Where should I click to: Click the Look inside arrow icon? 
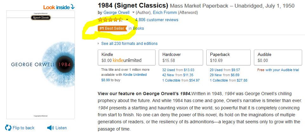click(x=72, y=7)
